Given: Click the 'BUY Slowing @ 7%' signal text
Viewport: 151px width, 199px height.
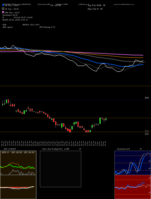Looking at the screenshot, I should click(47, 27).
